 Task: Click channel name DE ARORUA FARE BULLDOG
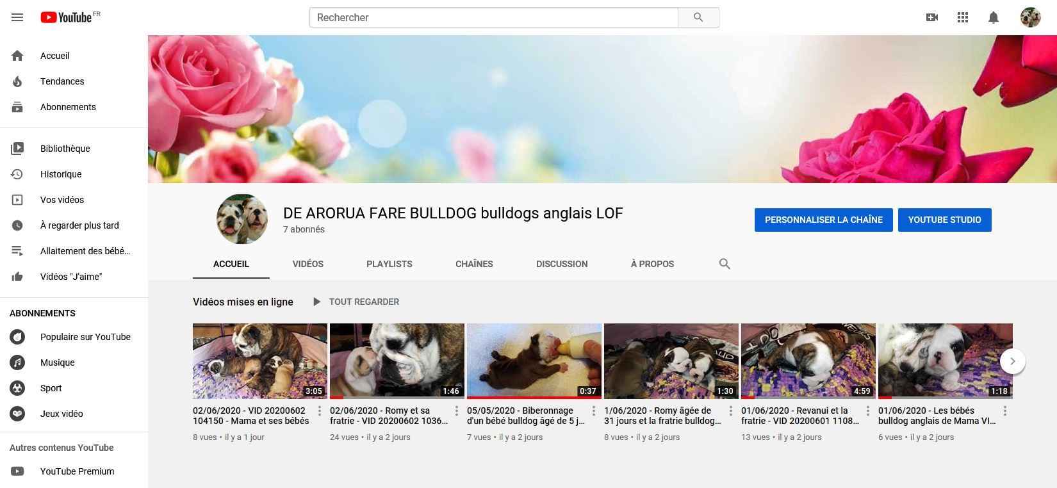pos(453,213)
